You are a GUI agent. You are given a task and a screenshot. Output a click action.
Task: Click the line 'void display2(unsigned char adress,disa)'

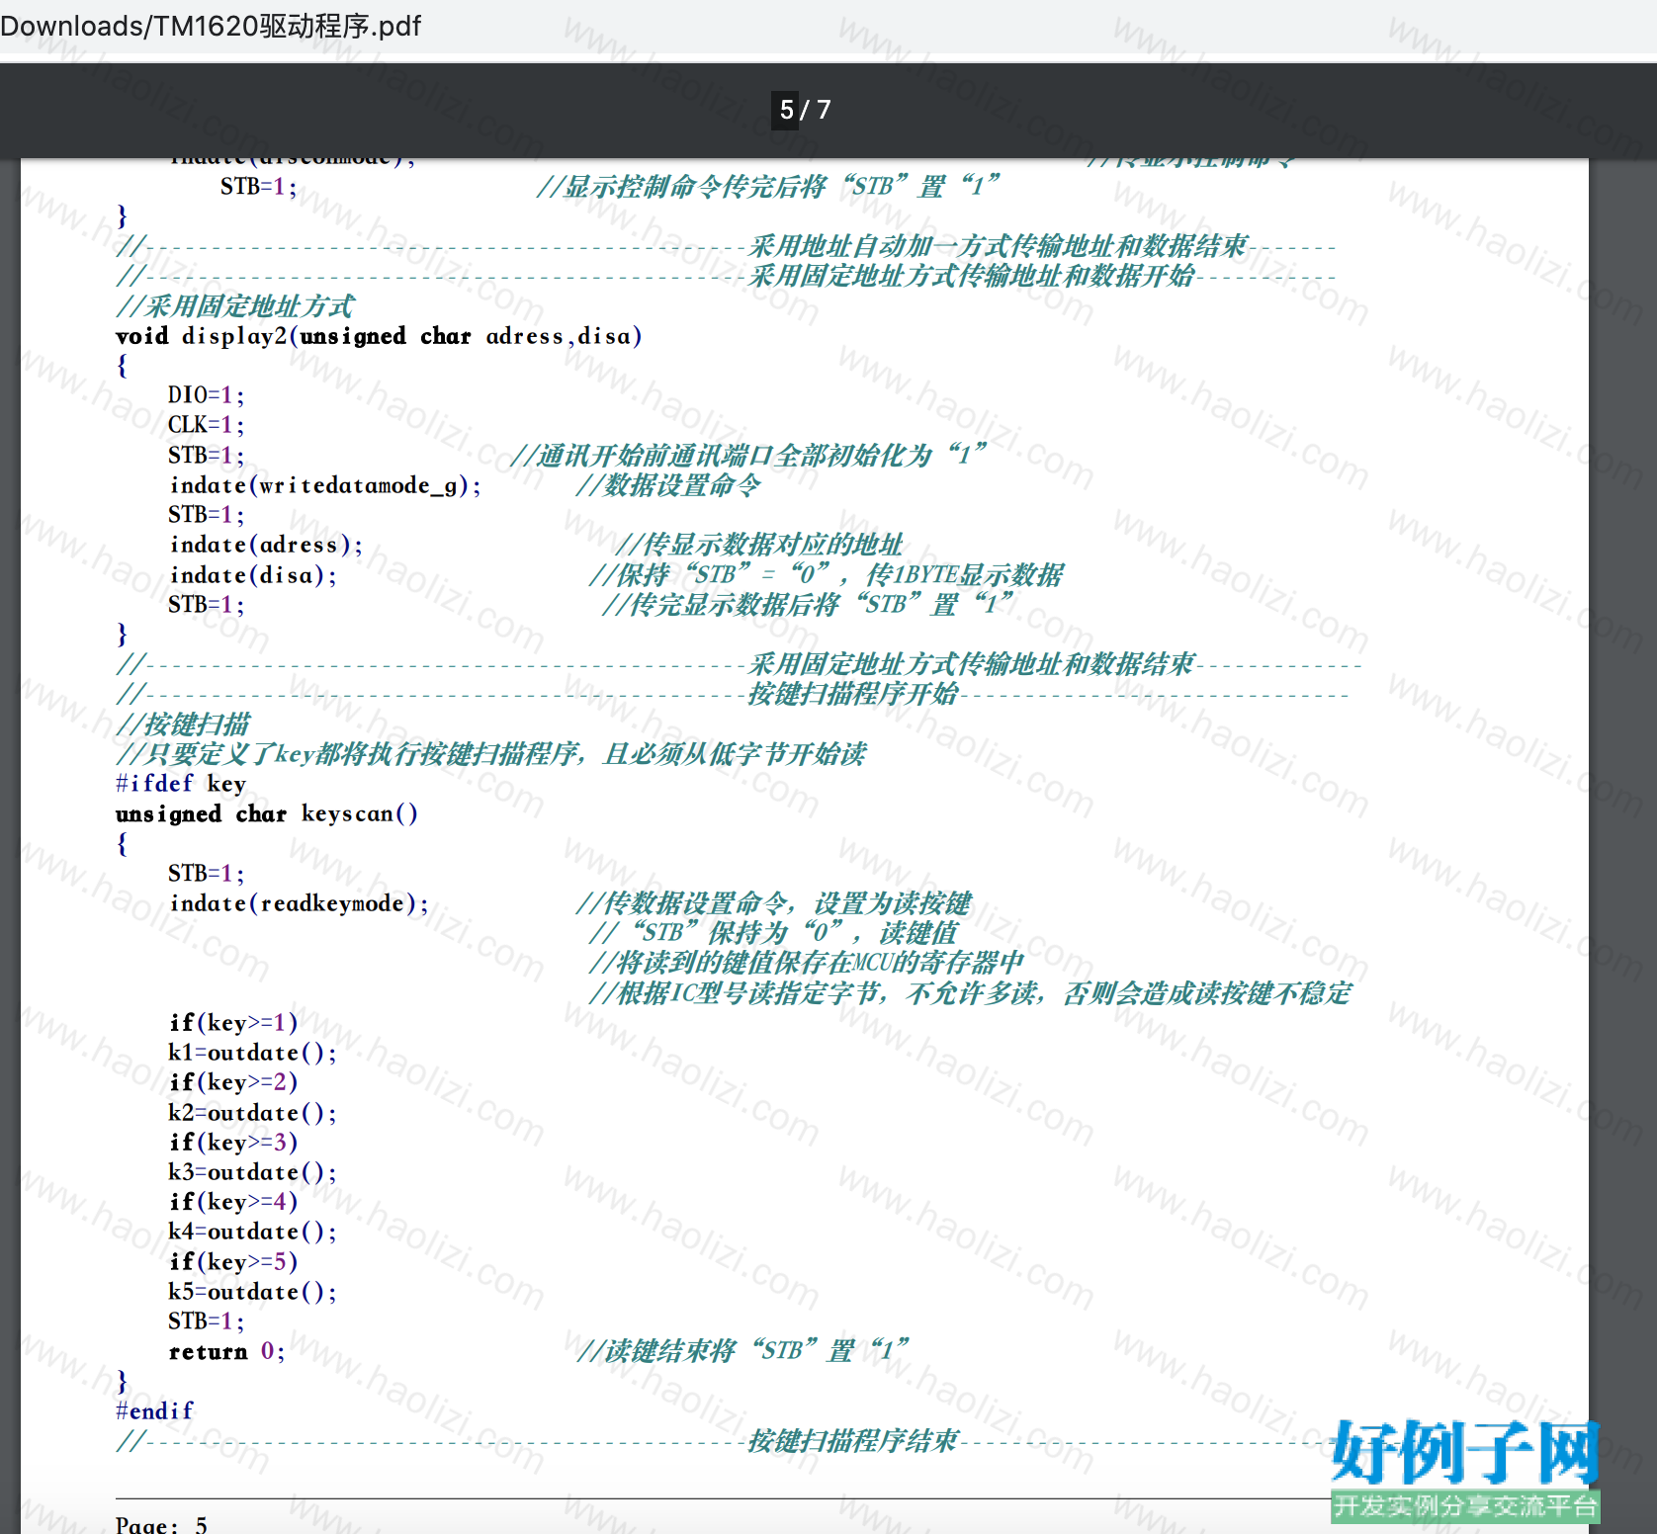(379, 336)
